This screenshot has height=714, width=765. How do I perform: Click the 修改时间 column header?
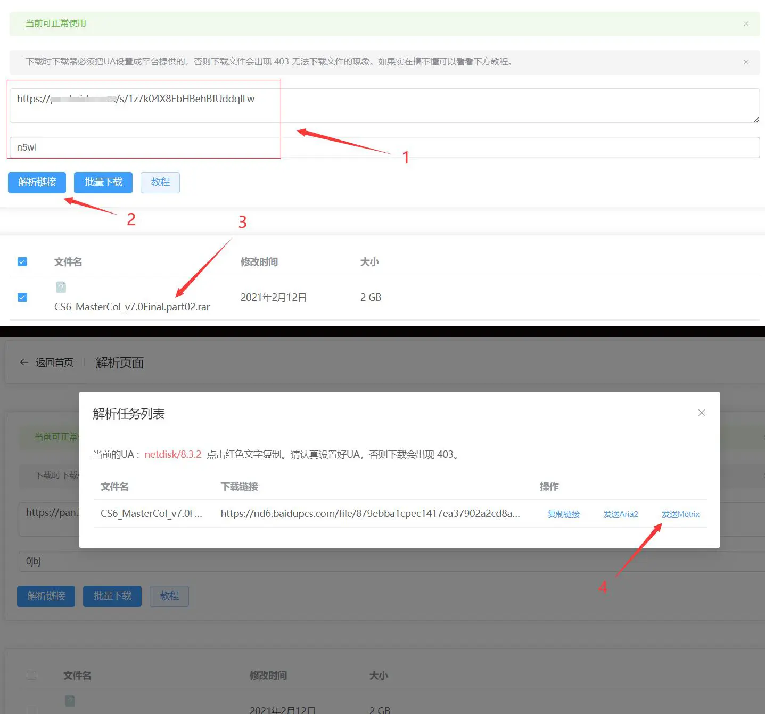[259, 261]
